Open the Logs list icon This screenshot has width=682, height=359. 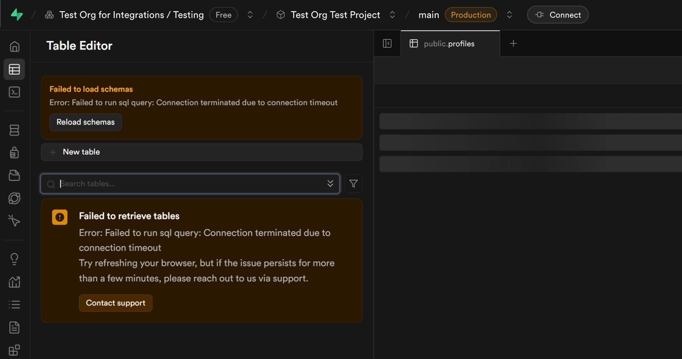point(14,304)
